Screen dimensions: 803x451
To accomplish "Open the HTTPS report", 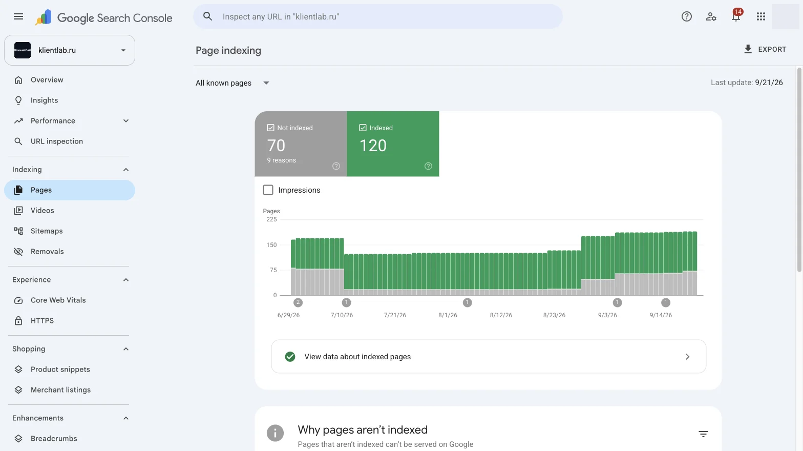I will [70, 321].
